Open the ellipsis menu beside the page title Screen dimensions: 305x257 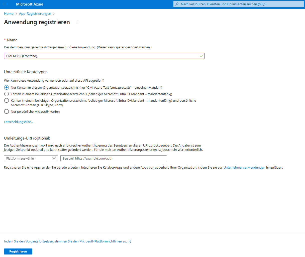pos(78,22)
